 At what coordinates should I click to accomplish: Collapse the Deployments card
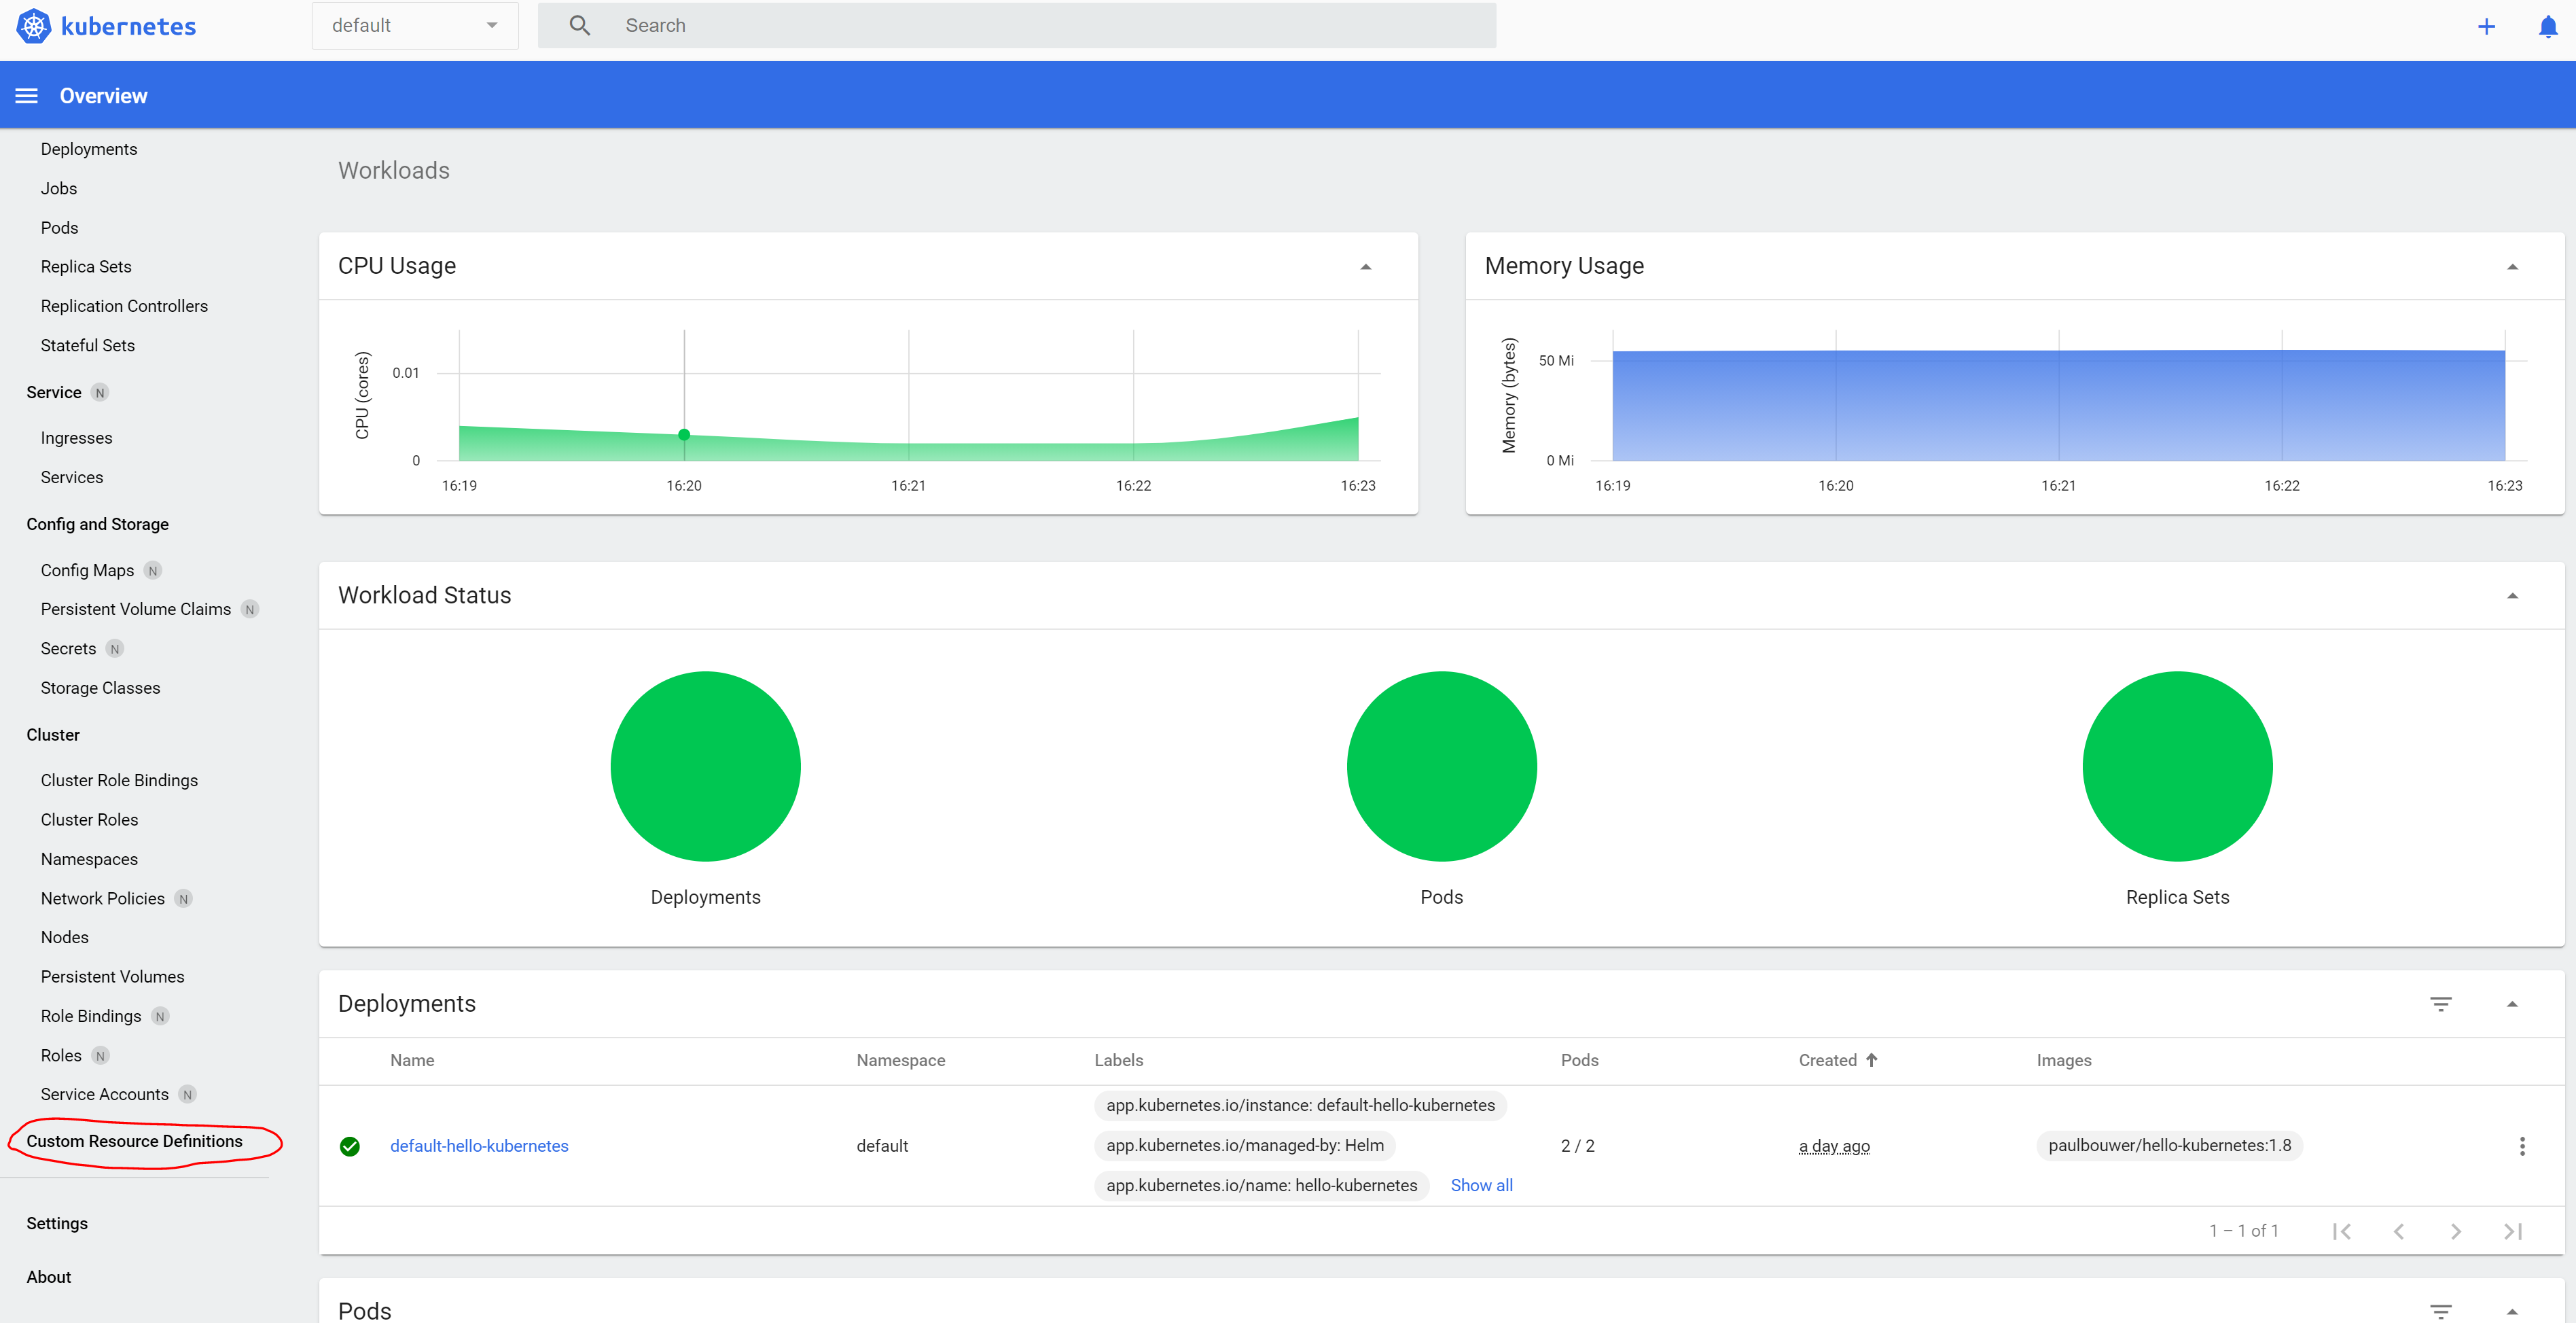pyautogui.click(x=2512, y=1004)
